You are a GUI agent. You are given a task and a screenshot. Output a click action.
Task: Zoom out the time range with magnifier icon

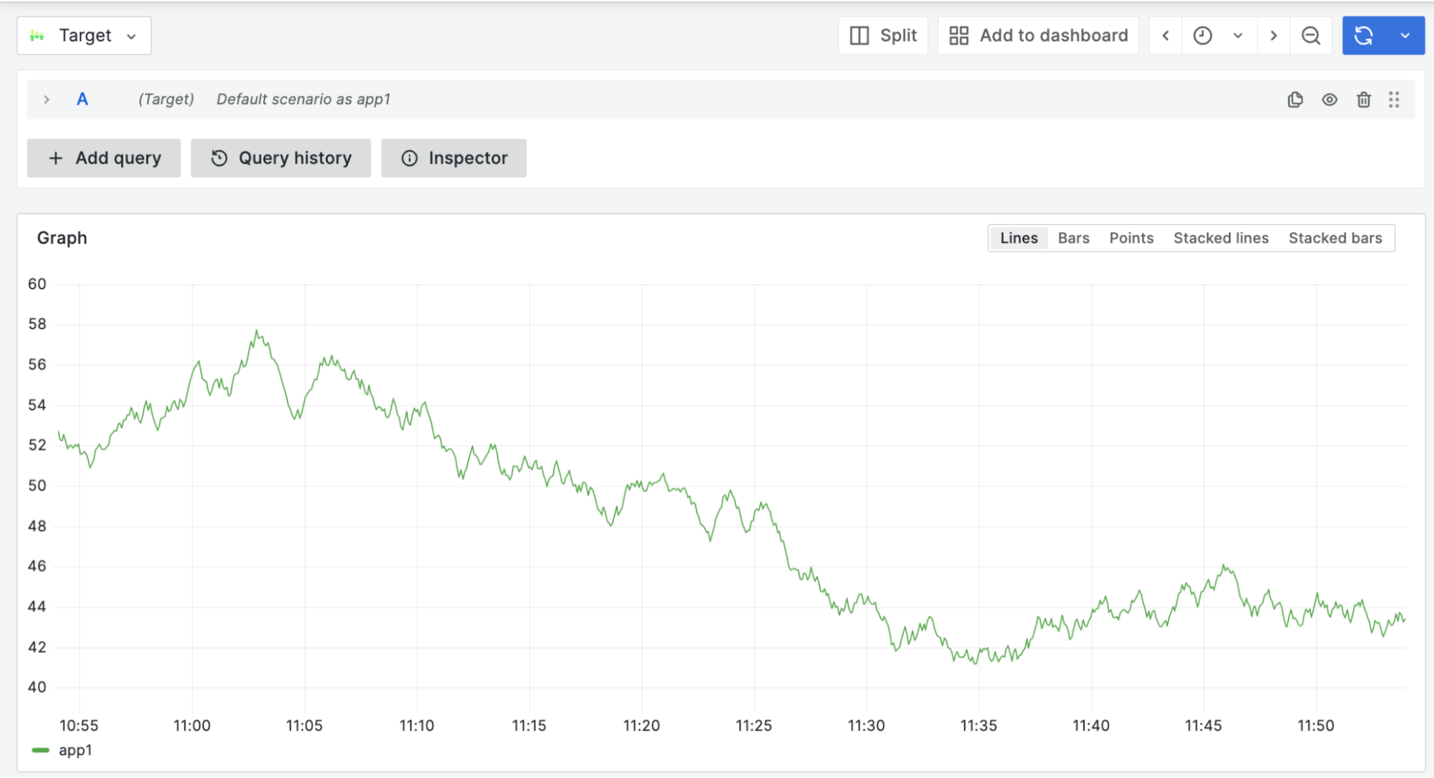point(1311,34)
